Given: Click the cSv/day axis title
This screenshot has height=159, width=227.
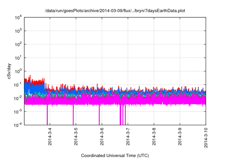Looking at the screenshot, I should (9, 71).
